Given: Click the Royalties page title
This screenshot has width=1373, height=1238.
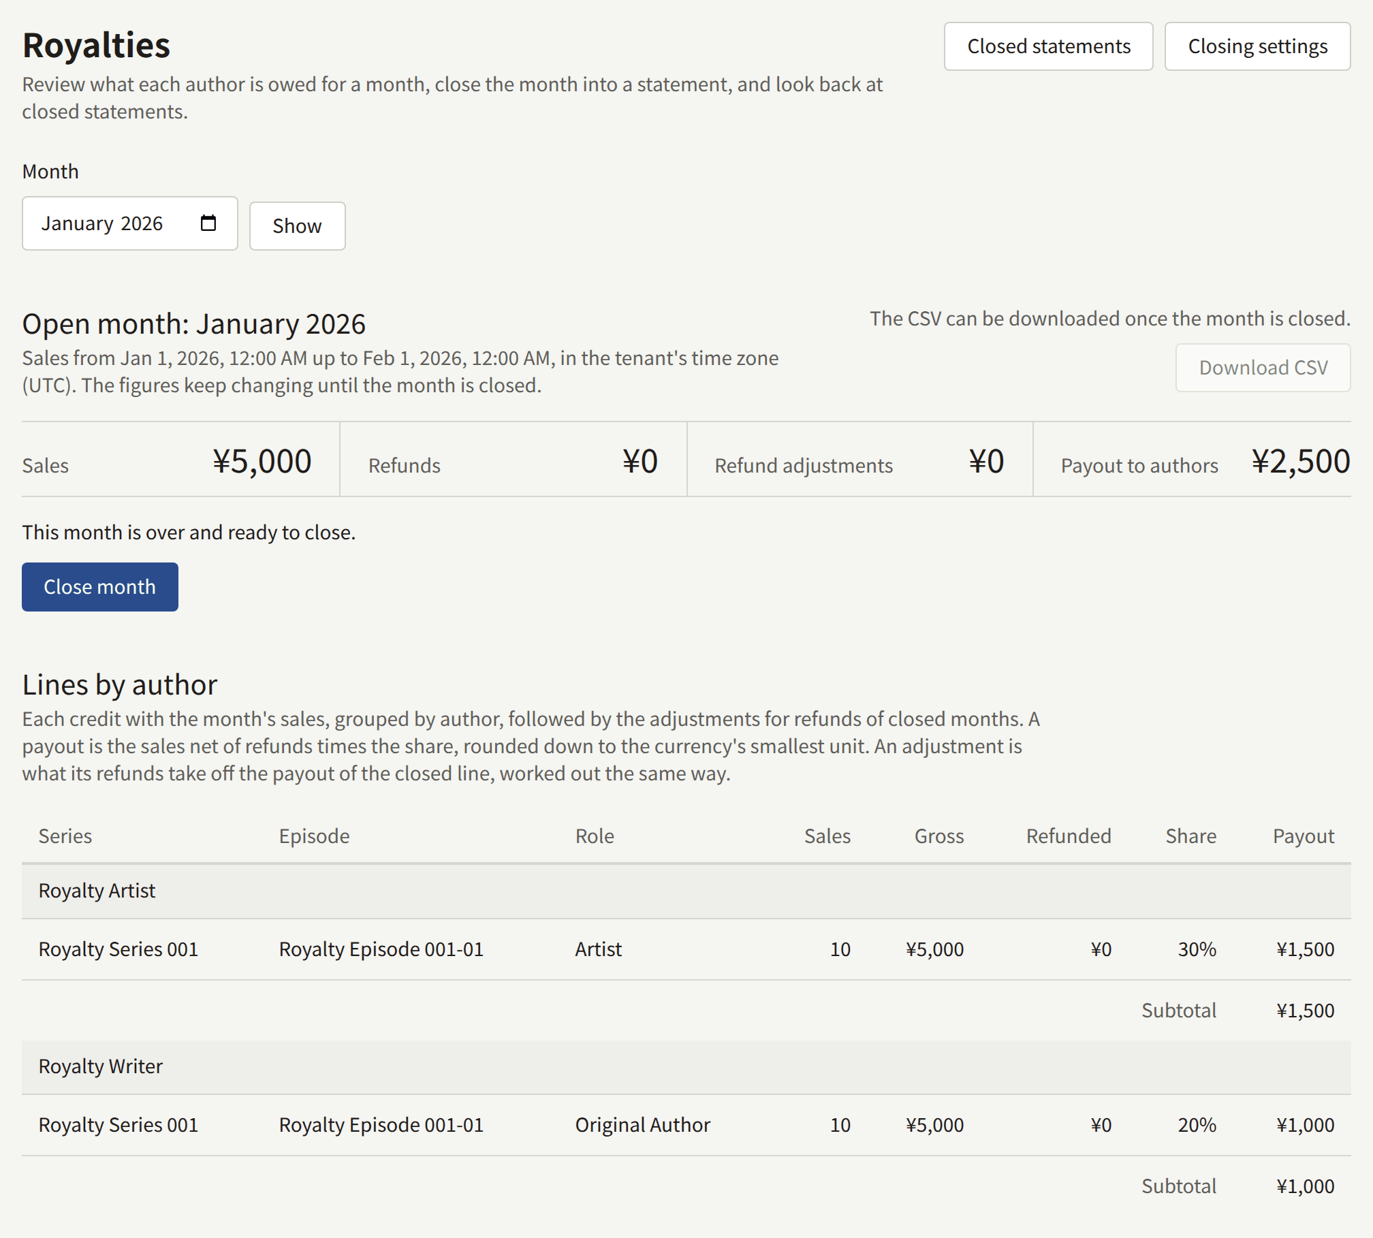Looking at the screenshot, I should [96, 46].
